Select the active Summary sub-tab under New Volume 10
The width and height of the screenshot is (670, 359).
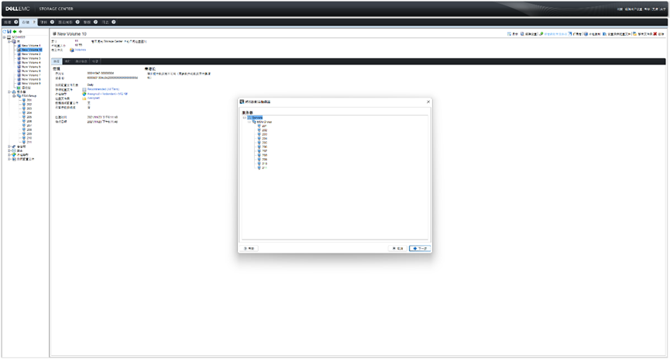56,61
